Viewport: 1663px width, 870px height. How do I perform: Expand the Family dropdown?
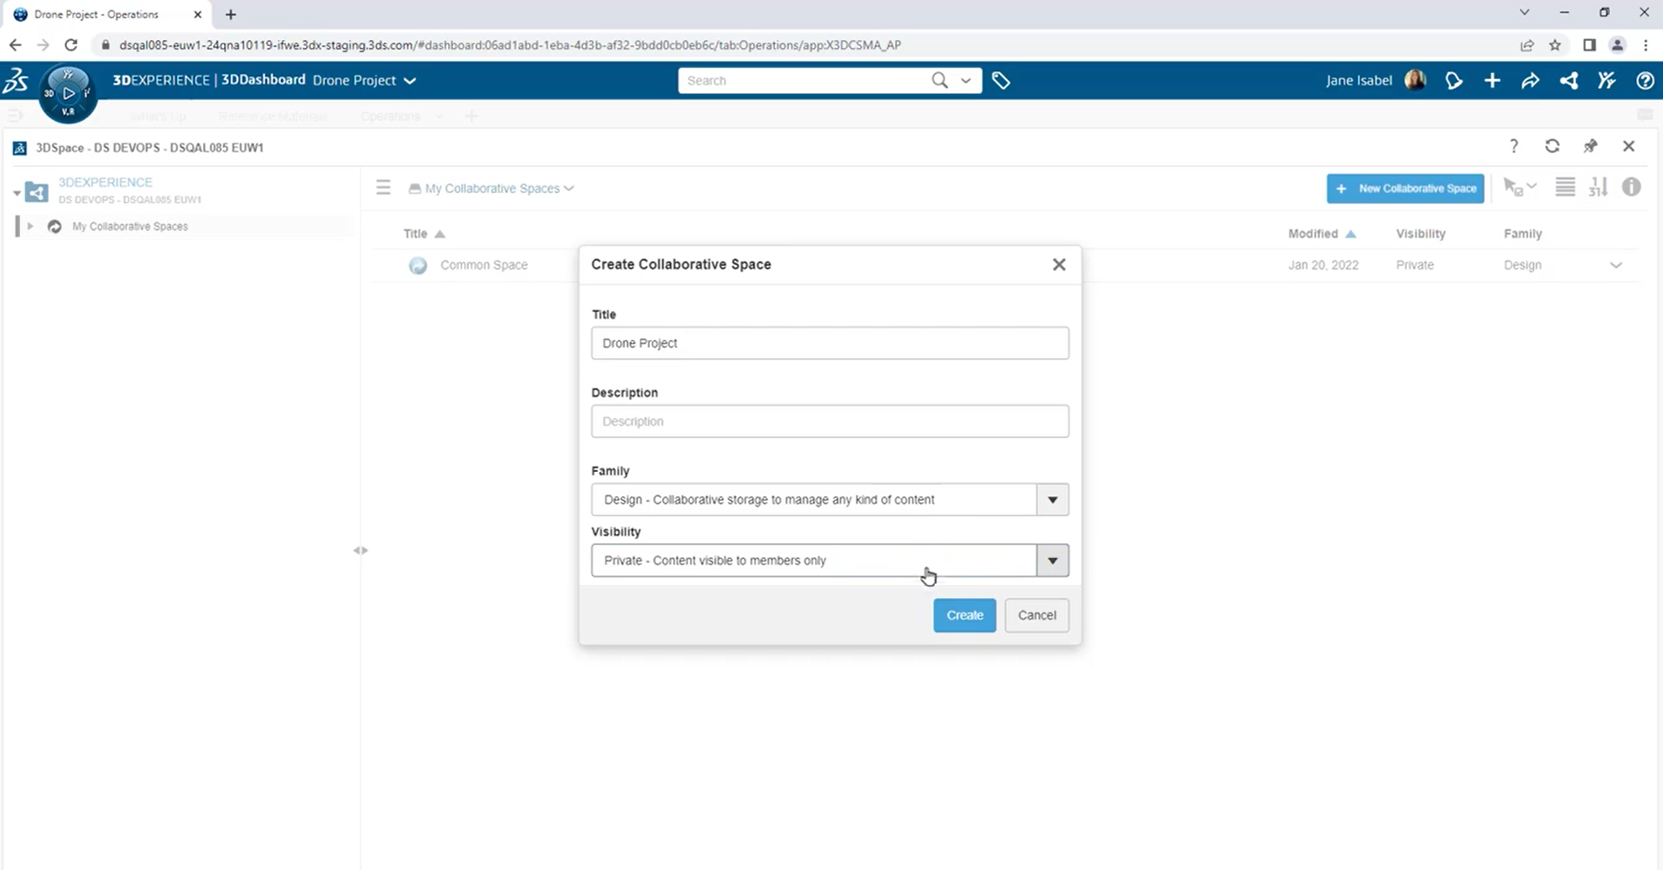(1052, 500)
